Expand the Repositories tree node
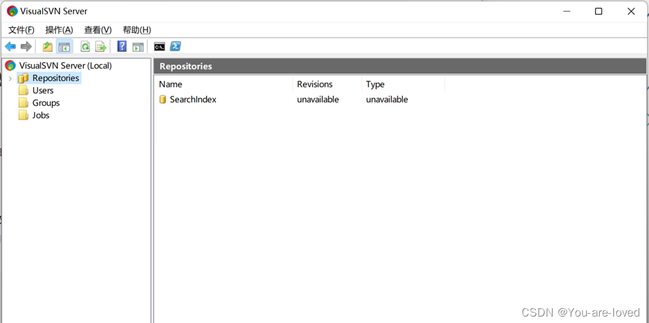 coord(10,78)
